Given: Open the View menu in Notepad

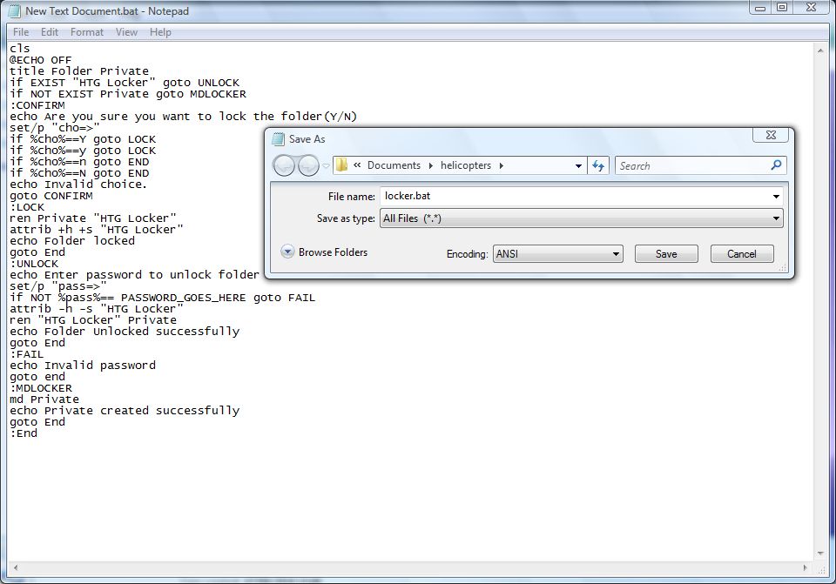Looking at the screenshot, I should point(126,32).
